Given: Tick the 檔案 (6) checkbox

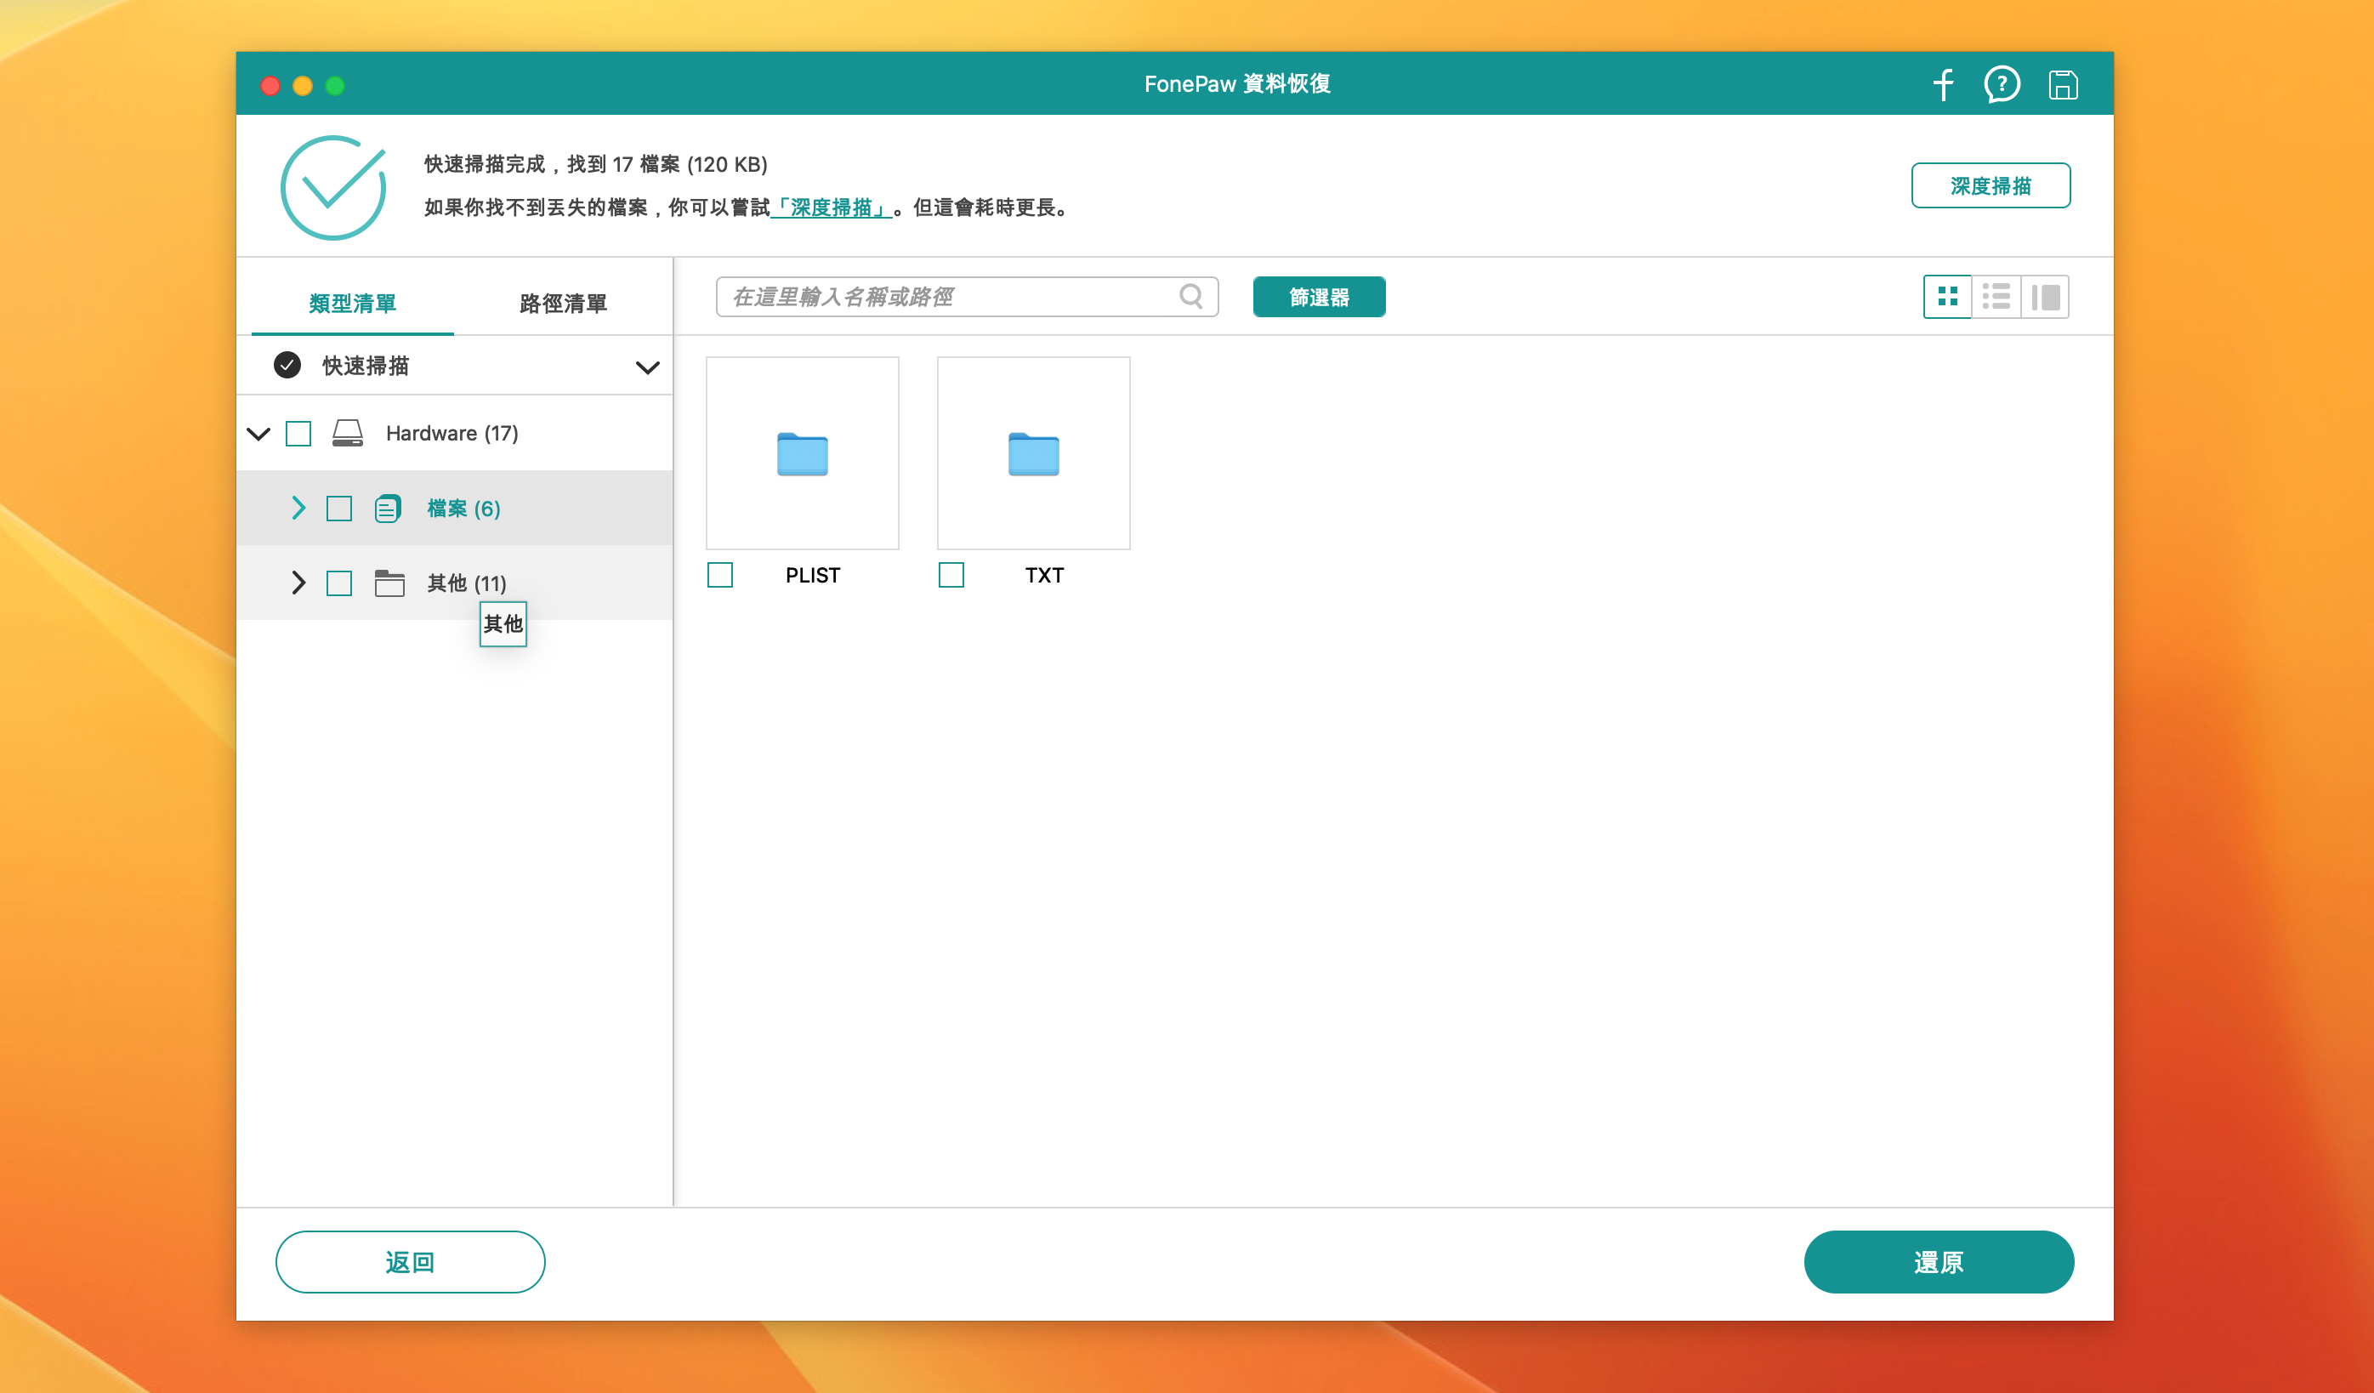Looking at the screenshot, I should pos(339,509).
